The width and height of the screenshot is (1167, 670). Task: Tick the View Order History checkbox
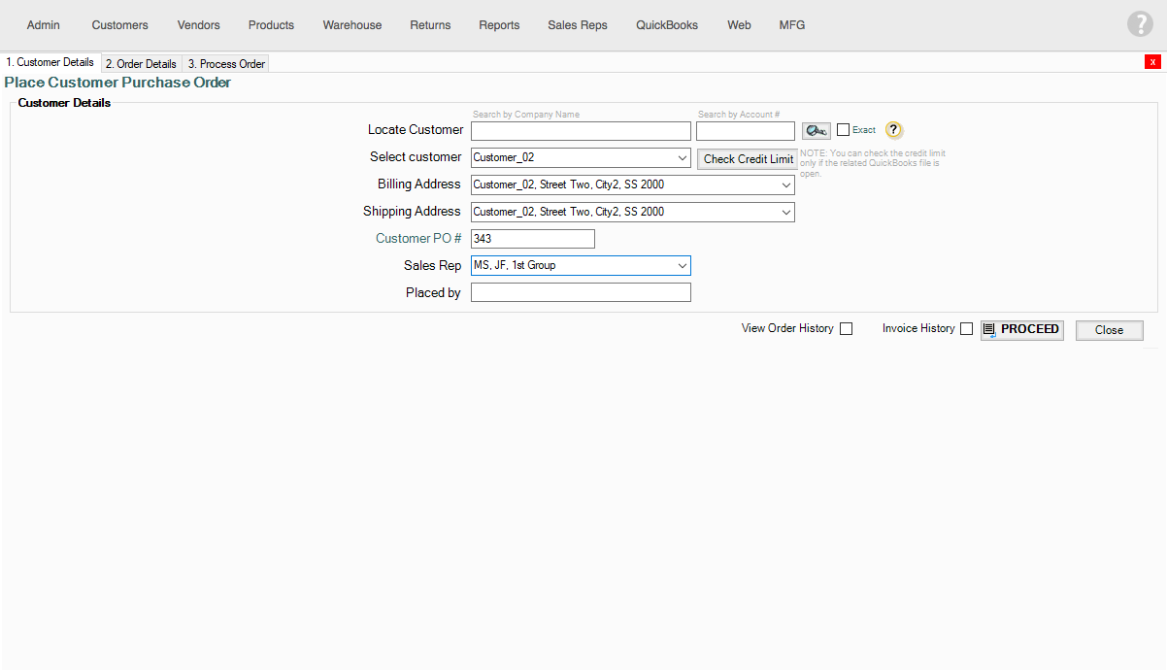click(x=846, y=329)
